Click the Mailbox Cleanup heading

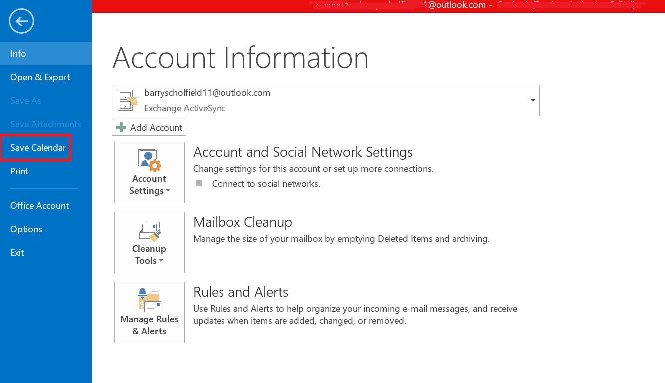tap(242, 222)
